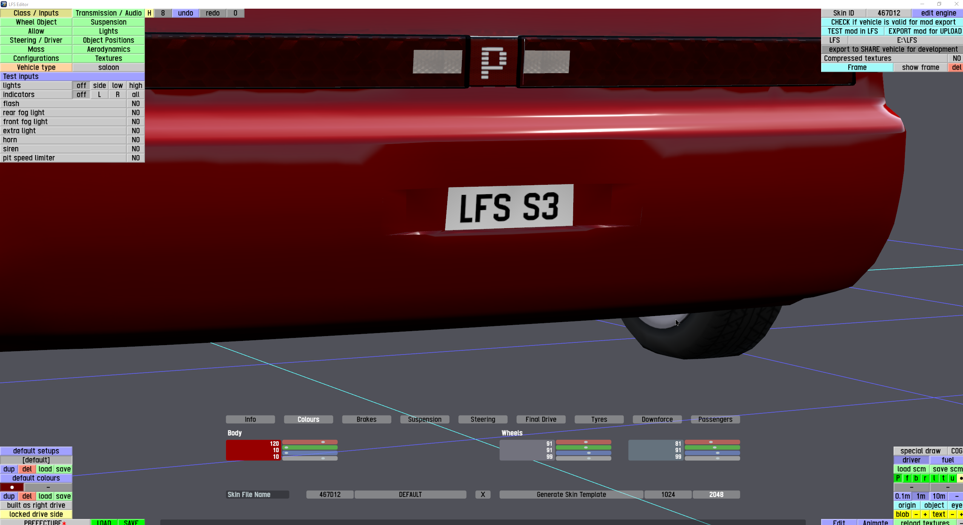Click Generate Skin Template
Screen dimensions: 963x525
[x=571, y=494]
